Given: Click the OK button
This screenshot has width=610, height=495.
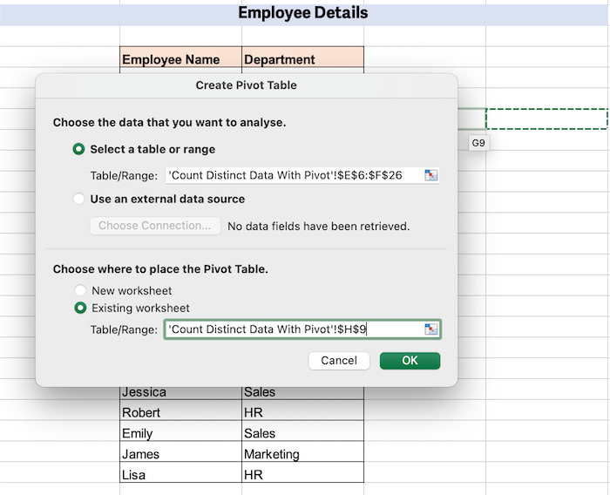Looking at the screenshot, I should click(x=410, y=361).
